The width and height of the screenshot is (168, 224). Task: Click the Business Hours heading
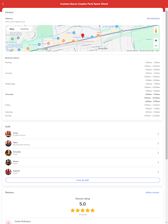point(12,58)
